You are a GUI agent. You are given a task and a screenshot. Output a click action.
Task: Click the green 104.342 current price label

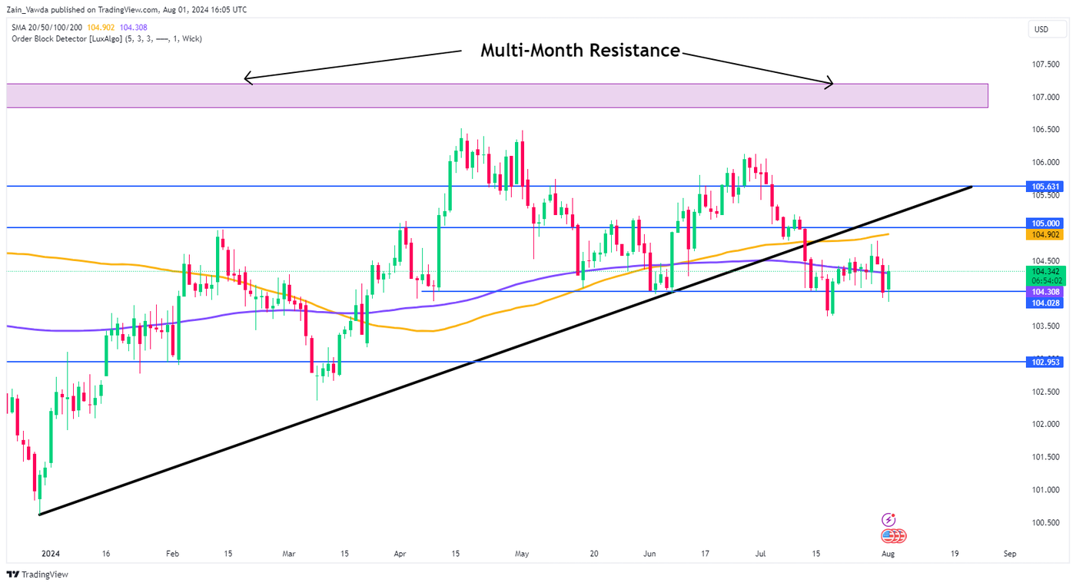pyautogui.click(x=1044, y=271)
